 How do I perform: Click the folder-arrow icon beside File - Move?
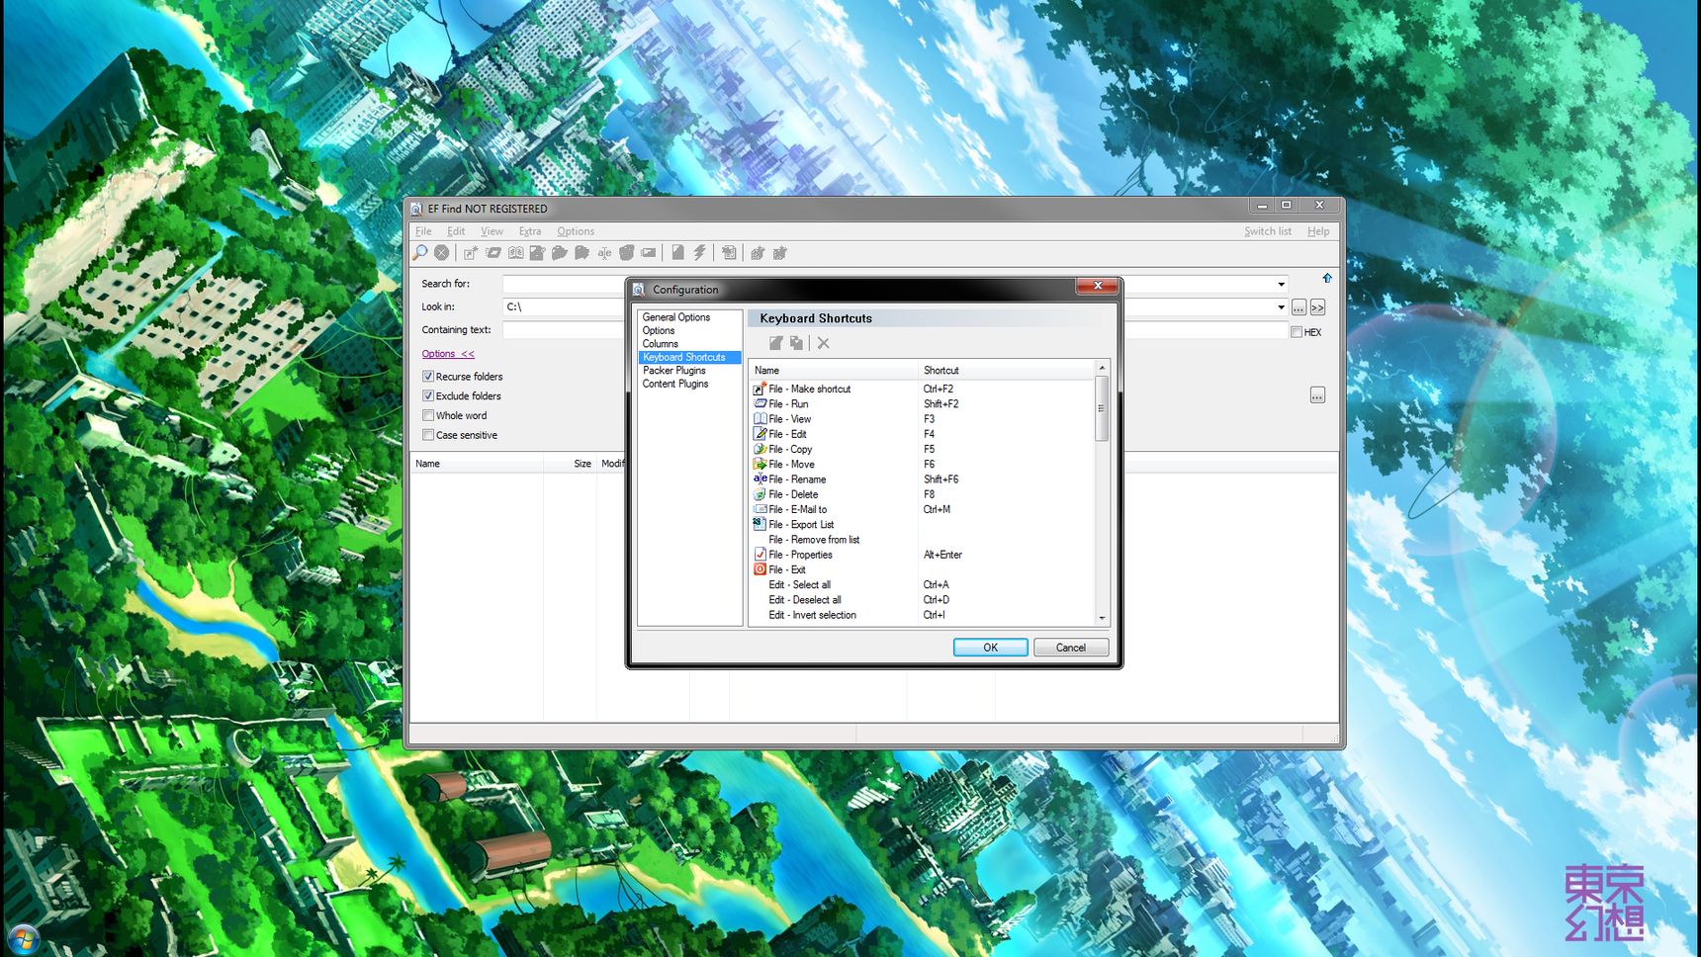(760, 464)
